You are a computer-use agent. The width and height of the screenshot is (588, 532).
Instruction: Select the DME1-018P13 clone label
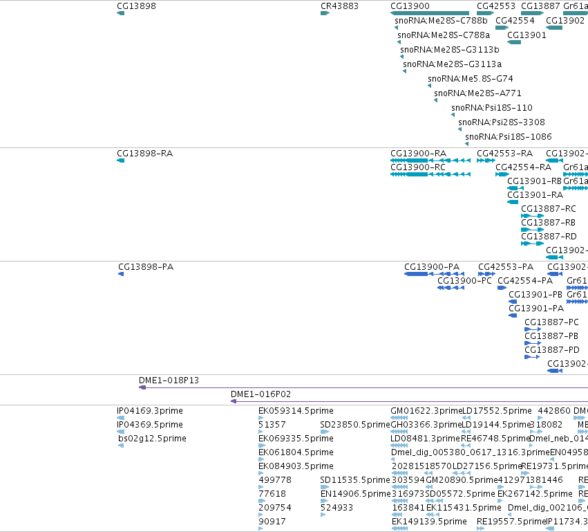pos(169,380)
